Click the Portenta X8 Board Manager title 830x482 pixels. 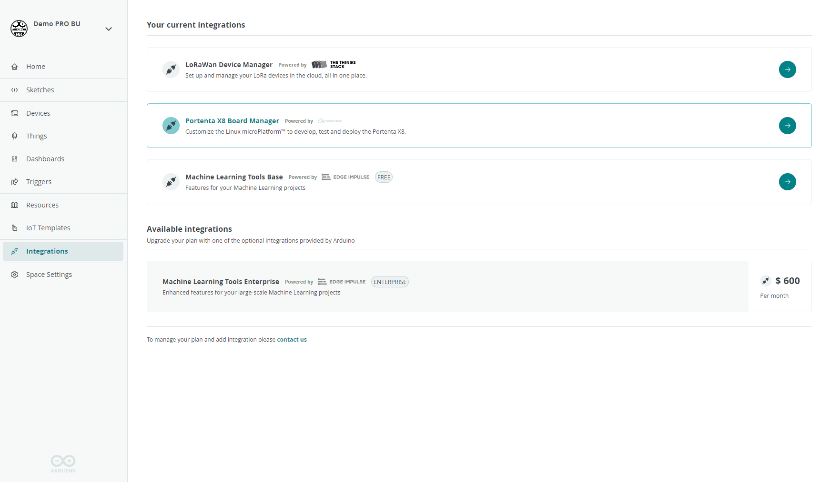pyautogui.click(x=232, y=121)
